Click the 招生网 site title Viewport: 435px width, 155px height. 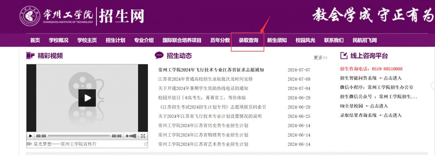(122, 16)
